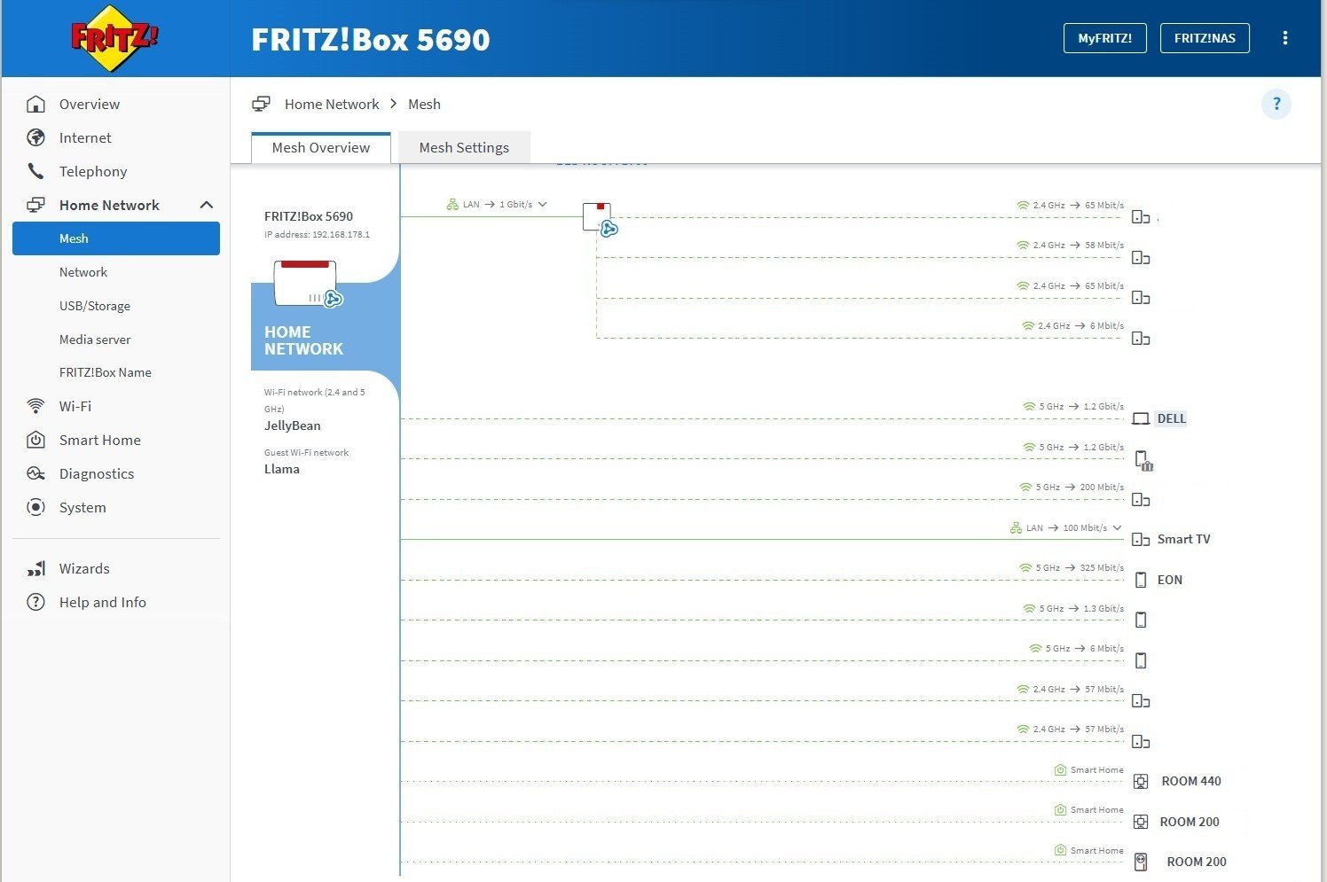The image size is (1327, 882).
Task: Click the FRITZ!NAS button
Action: tap(1205, 38)
